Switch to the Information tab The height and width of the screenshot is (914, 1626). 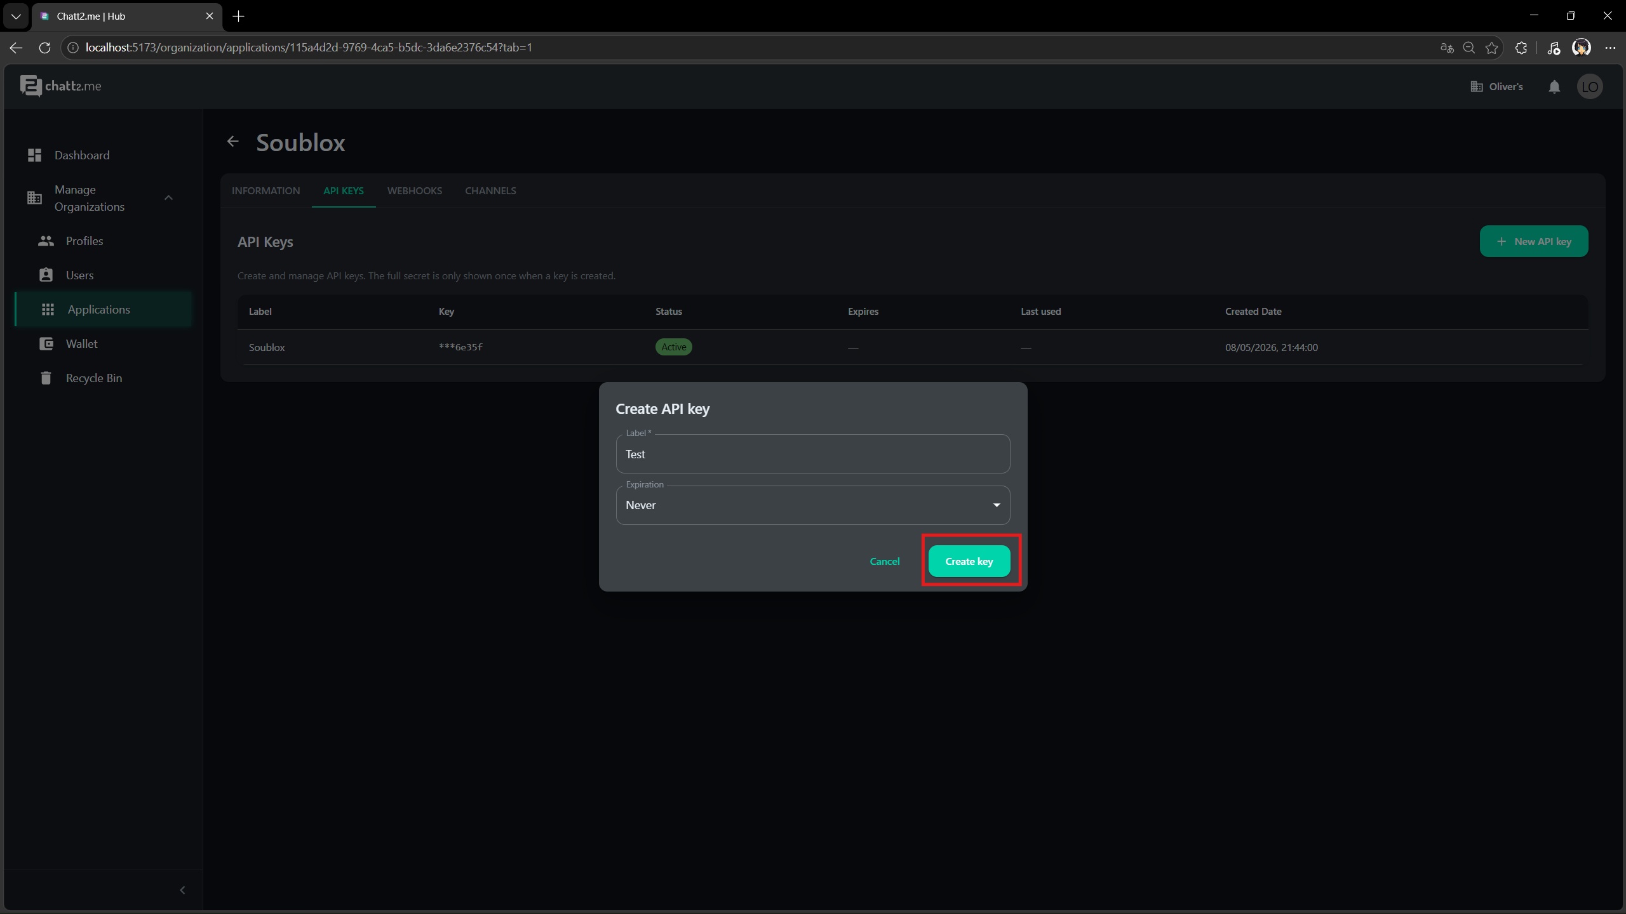coord(265,190)
